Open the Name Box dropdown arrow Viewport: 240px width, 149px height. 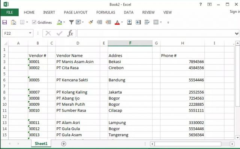click(x=30, y=33)
